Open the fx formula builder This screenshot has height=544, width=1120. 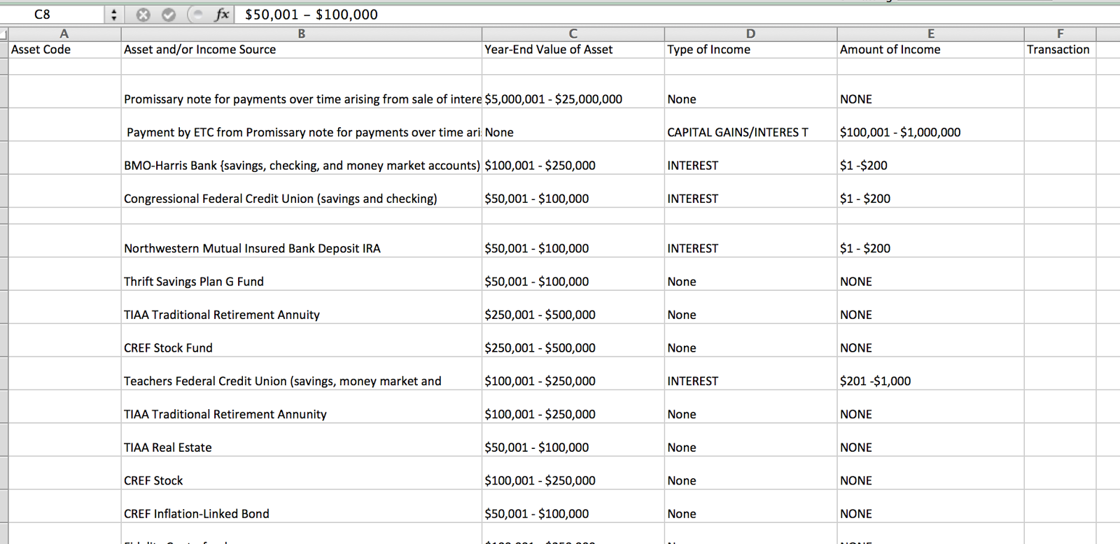pyautogui.click(x=222, y=15)
